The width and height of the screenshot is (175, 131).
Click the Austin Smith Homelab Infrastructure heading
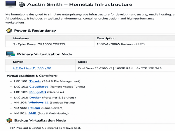[x=80, y=4]
